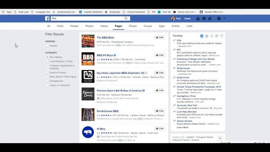Image resolution: width=270 pixels, height=152 pixels.
Task: Open the Notifications globe icon
Action: tap(210, 19)
